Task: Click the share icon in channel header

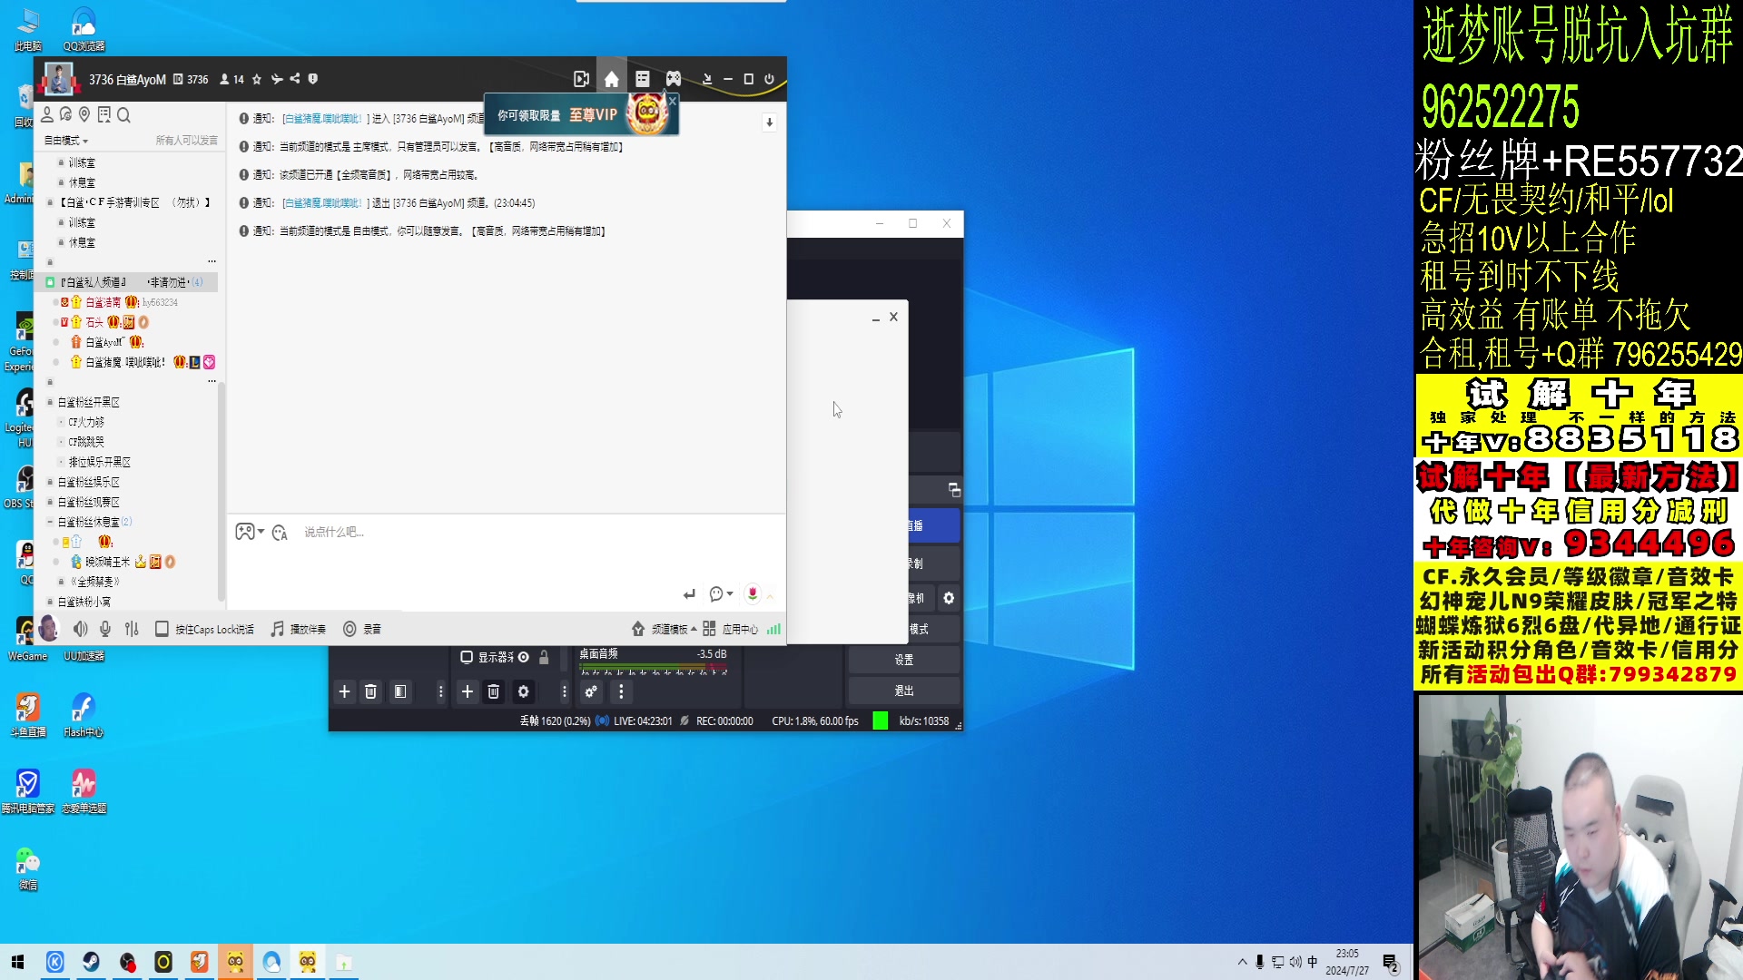Action: [294, 80]
